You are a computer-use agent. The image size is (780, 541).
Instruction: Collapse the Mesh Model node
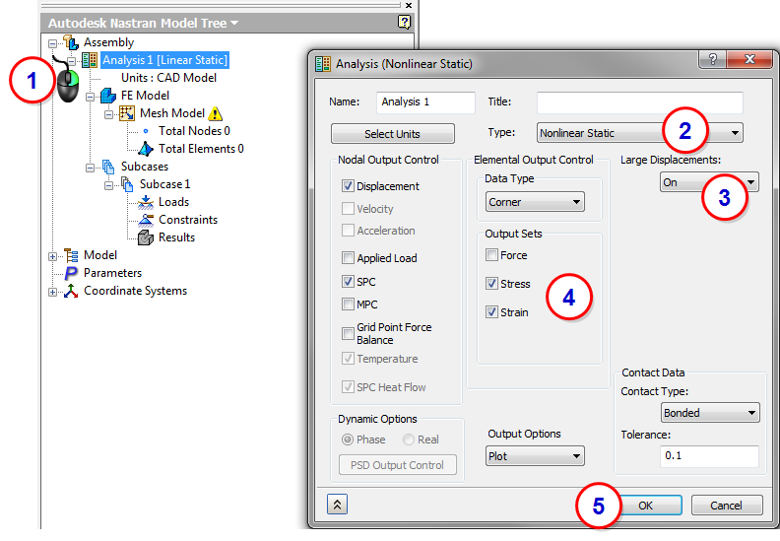click(109, 114)
